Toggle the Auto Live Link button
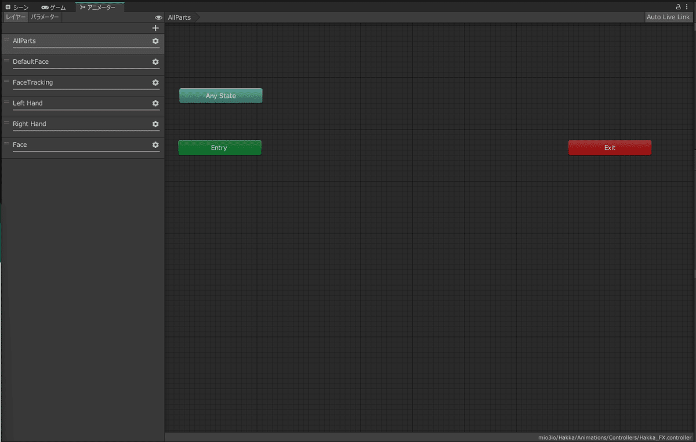Image resolution: width=696 pixels, height=442 pixels. click(668, 17)
